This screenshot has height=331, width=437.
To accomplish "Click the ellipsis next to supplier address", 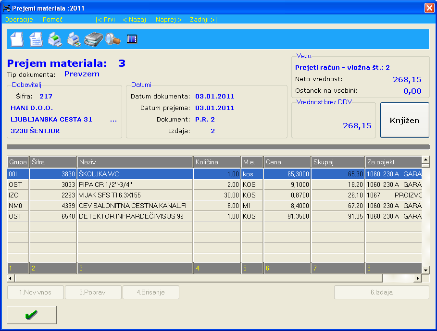I will [x=113, y=120].
